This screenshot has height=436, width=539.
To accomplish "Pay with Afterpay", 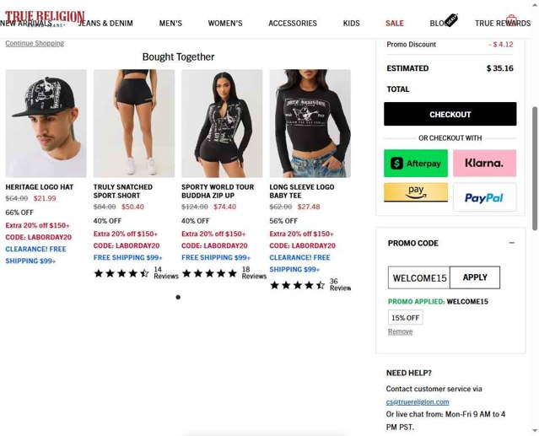I will click(416, 164).
